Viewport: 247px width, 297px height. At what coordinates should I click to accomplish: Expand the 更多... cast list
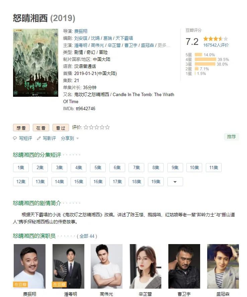[x=164, y=45]
